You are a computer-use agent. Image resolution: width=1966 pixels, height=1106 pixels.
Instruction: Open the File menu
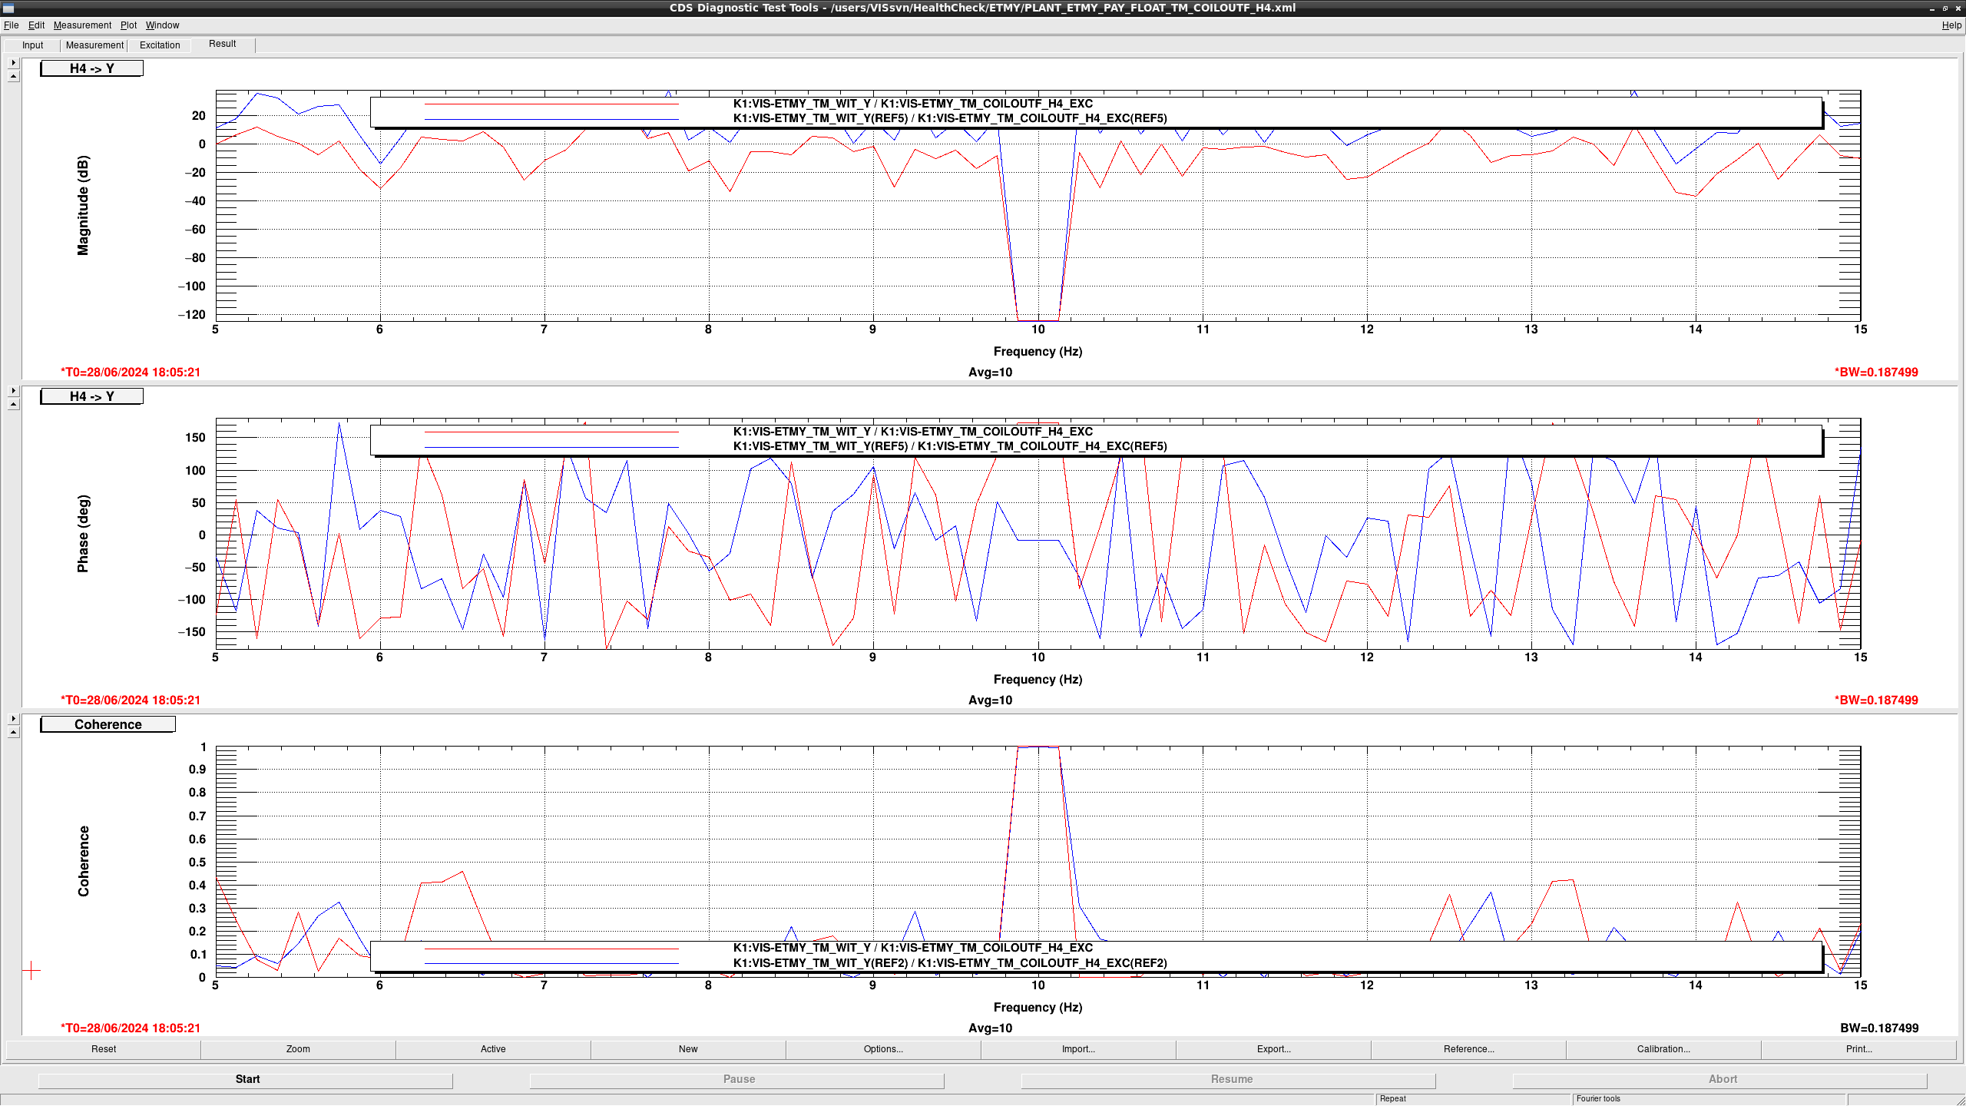coord(11,25)
